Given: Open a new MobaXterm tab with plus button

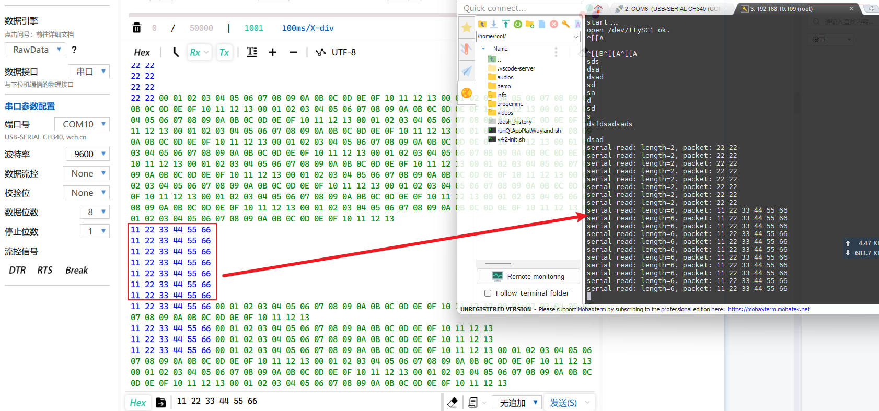Looking at the screenshot, I should pyautogui.click(x=871, y=9).
